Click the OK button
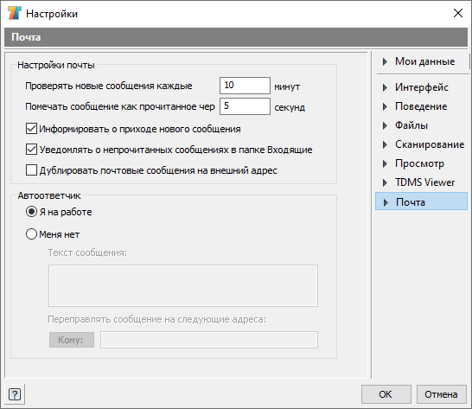This screenshot has height=409, width=472. pyautogui.click(x=386, y=394)
